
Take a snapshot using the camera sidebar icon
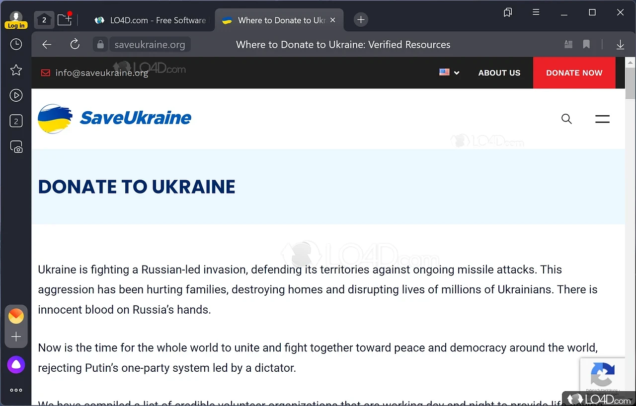coord(16,146)
